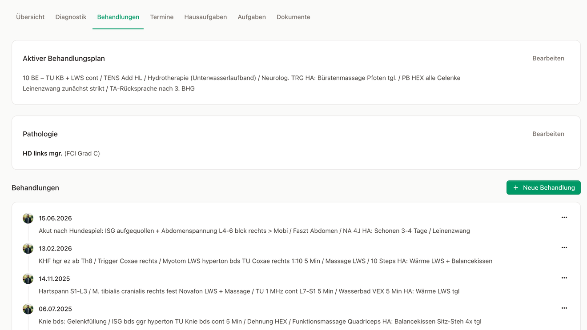Select the 13.02.2026 treatment date
Viewport: 587px width, 330px height.
point(55,249)
